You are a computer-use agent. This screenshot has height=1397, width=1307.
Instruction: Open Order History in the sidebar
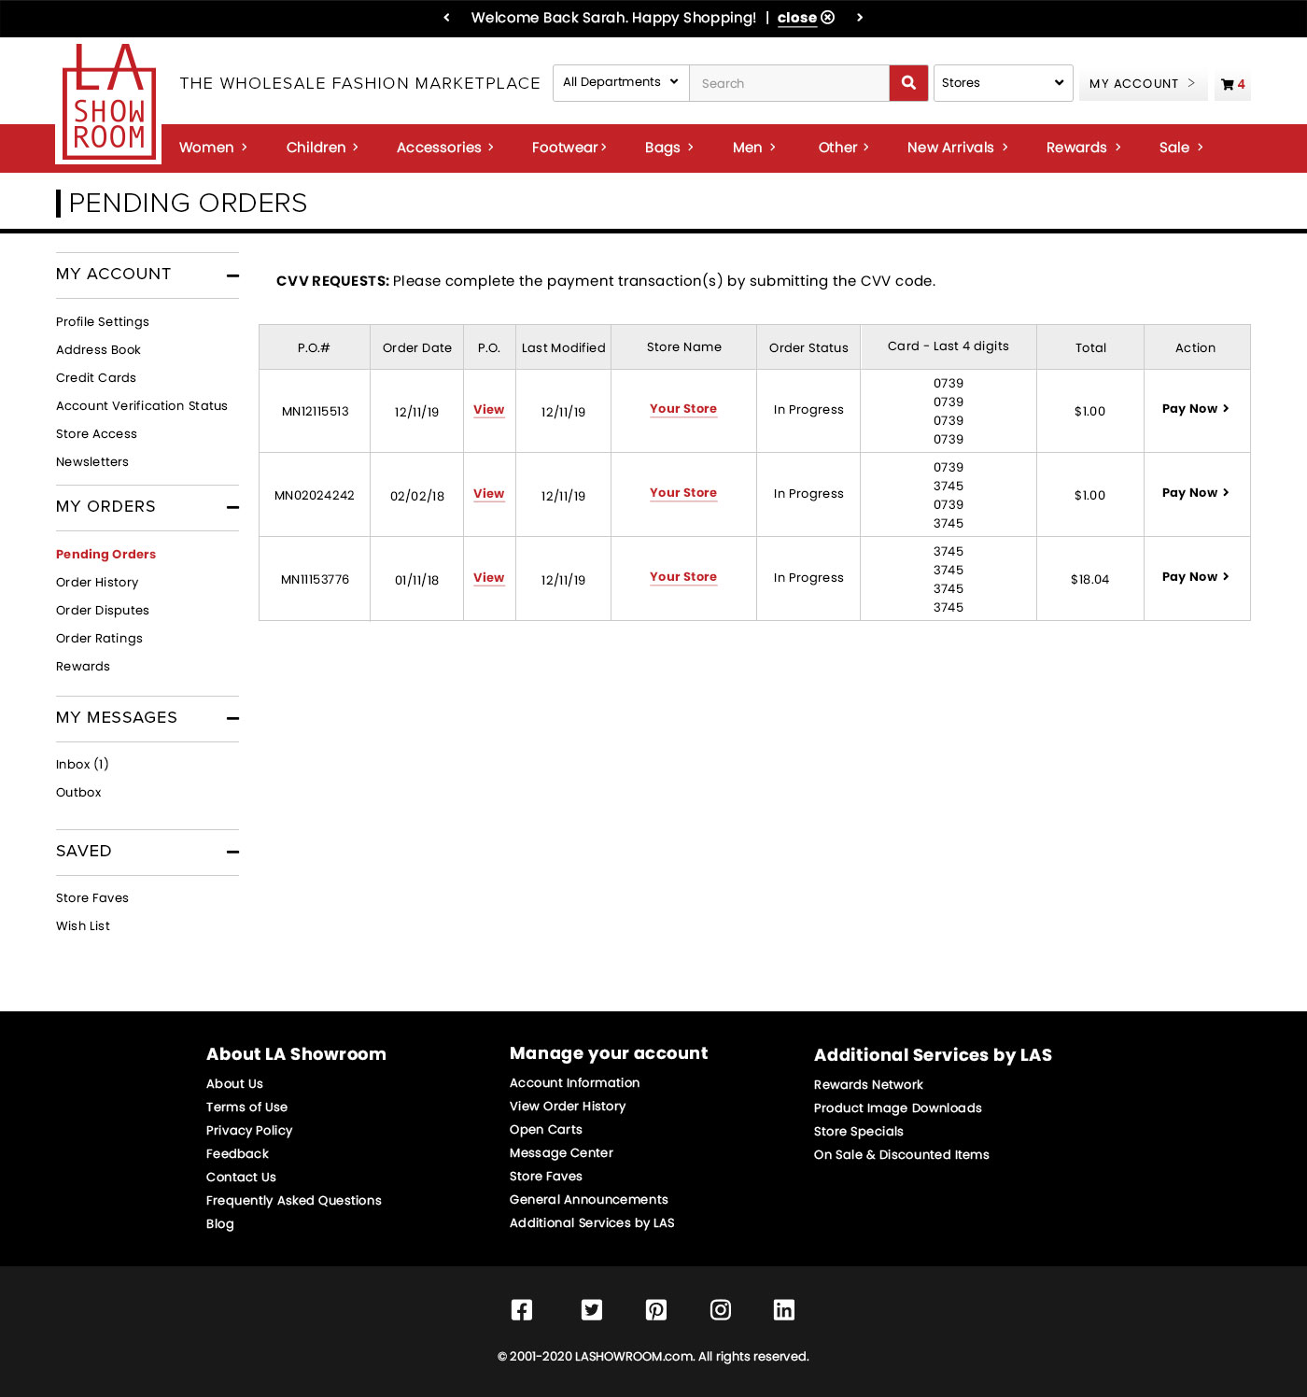coord(97,583)
